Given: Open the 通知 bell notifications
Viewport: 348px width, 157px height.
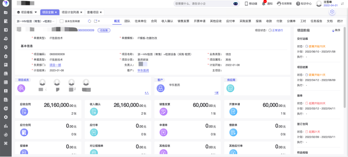Looking at the screenshot, I should click(x=264, y=3).
